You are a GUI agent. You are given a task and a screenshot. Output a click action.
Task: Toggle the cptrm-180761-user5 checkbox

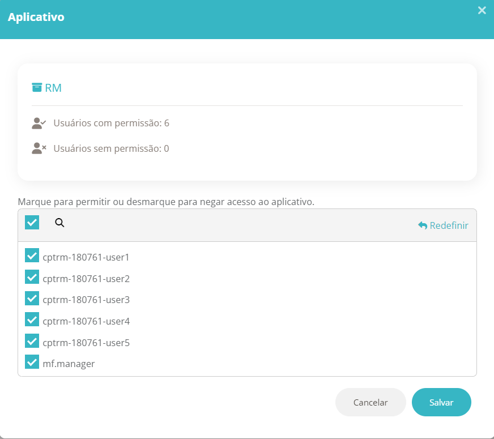[x=32, y=341]
